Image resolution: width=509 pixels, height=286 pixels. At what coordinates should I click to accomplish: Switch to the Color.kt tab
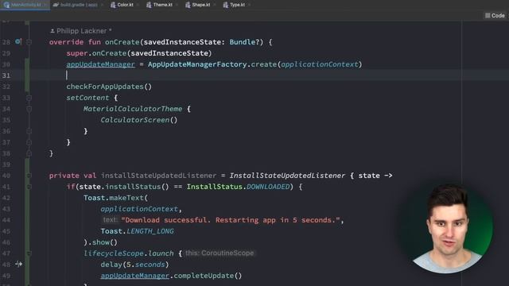tap(122, 5)
